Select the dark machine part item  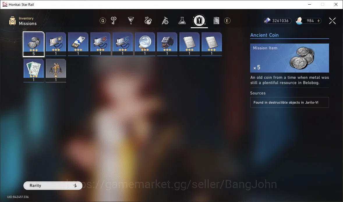pyautogui.click(x=167, y=44)
